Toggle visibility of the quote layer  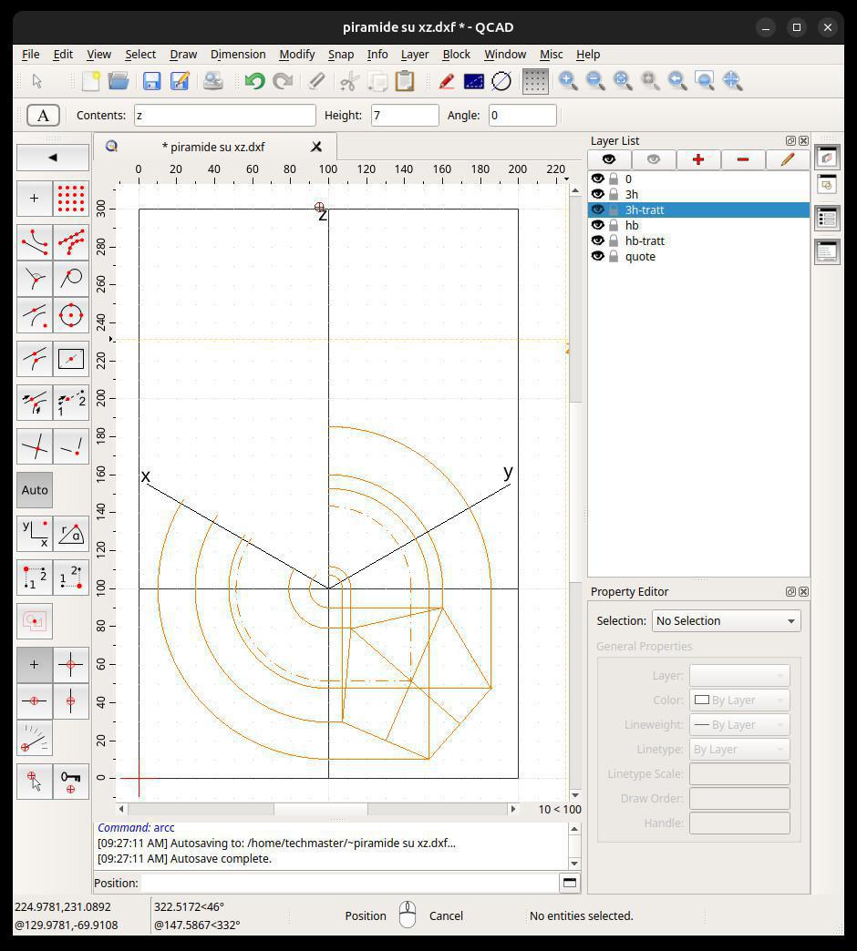tap(598, 256)
